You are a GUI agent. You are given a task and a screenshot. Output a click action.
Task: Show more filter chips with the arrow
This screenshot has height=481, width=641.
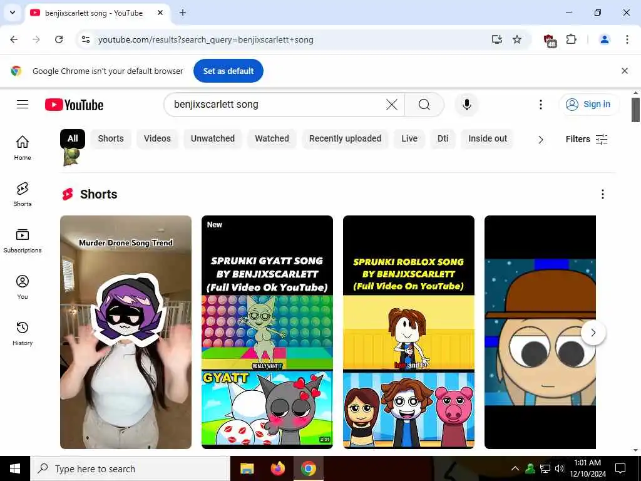540,140
